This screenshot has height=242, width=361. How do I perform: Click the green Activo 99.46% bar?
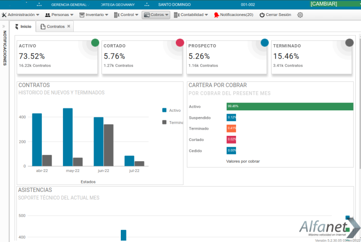pyautogui.click(x=290, y=107)
